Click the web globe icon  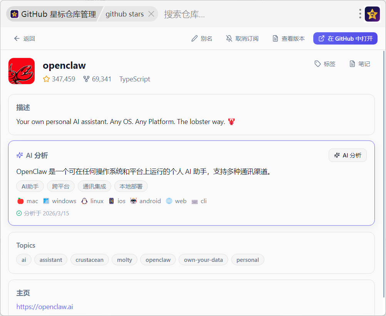pyautogui.click(x=169, y=201)
